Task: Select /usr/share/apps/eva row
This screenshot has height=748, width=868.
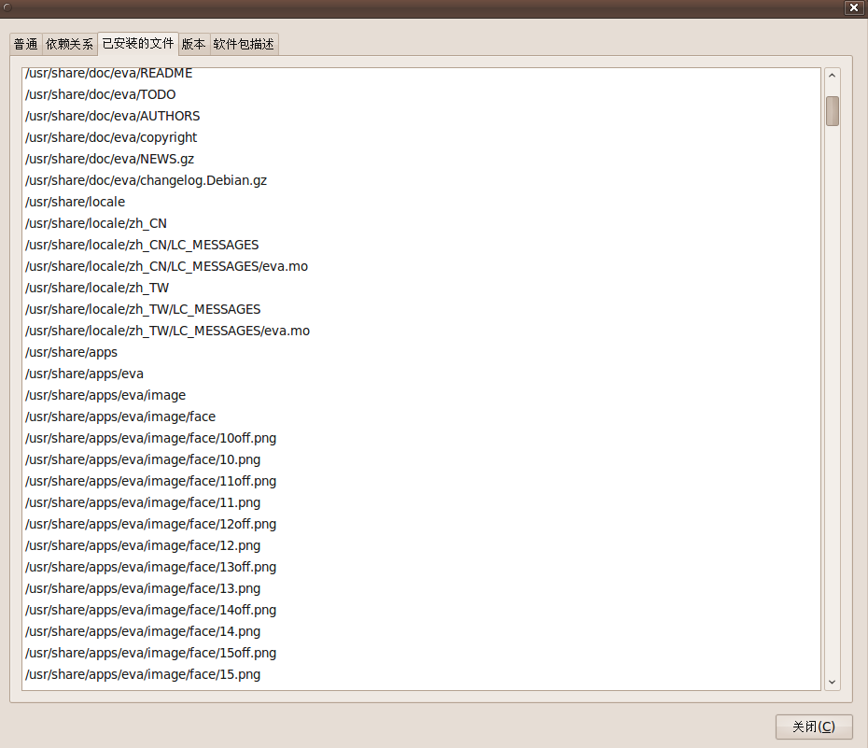Action: (421, 374)
